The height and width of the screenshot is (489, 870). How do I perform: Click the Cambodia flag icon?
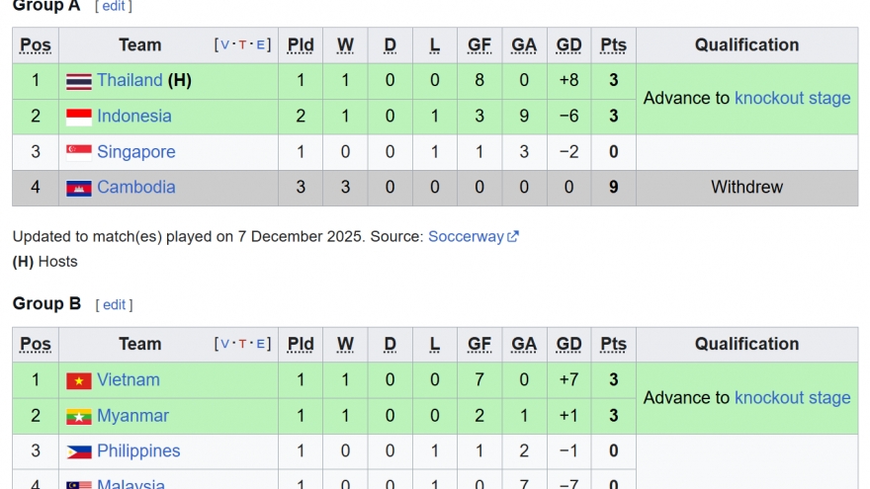[79, 188]
